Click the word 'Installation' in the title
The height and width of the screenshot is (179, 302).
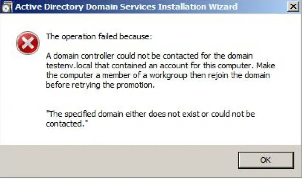click(x=182, y=7)
